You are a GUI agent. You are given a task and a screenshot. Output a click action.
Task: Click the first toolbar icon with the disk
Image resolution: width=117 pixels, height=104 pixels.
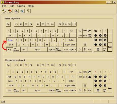pyautogui.click(x=4, y=11)
